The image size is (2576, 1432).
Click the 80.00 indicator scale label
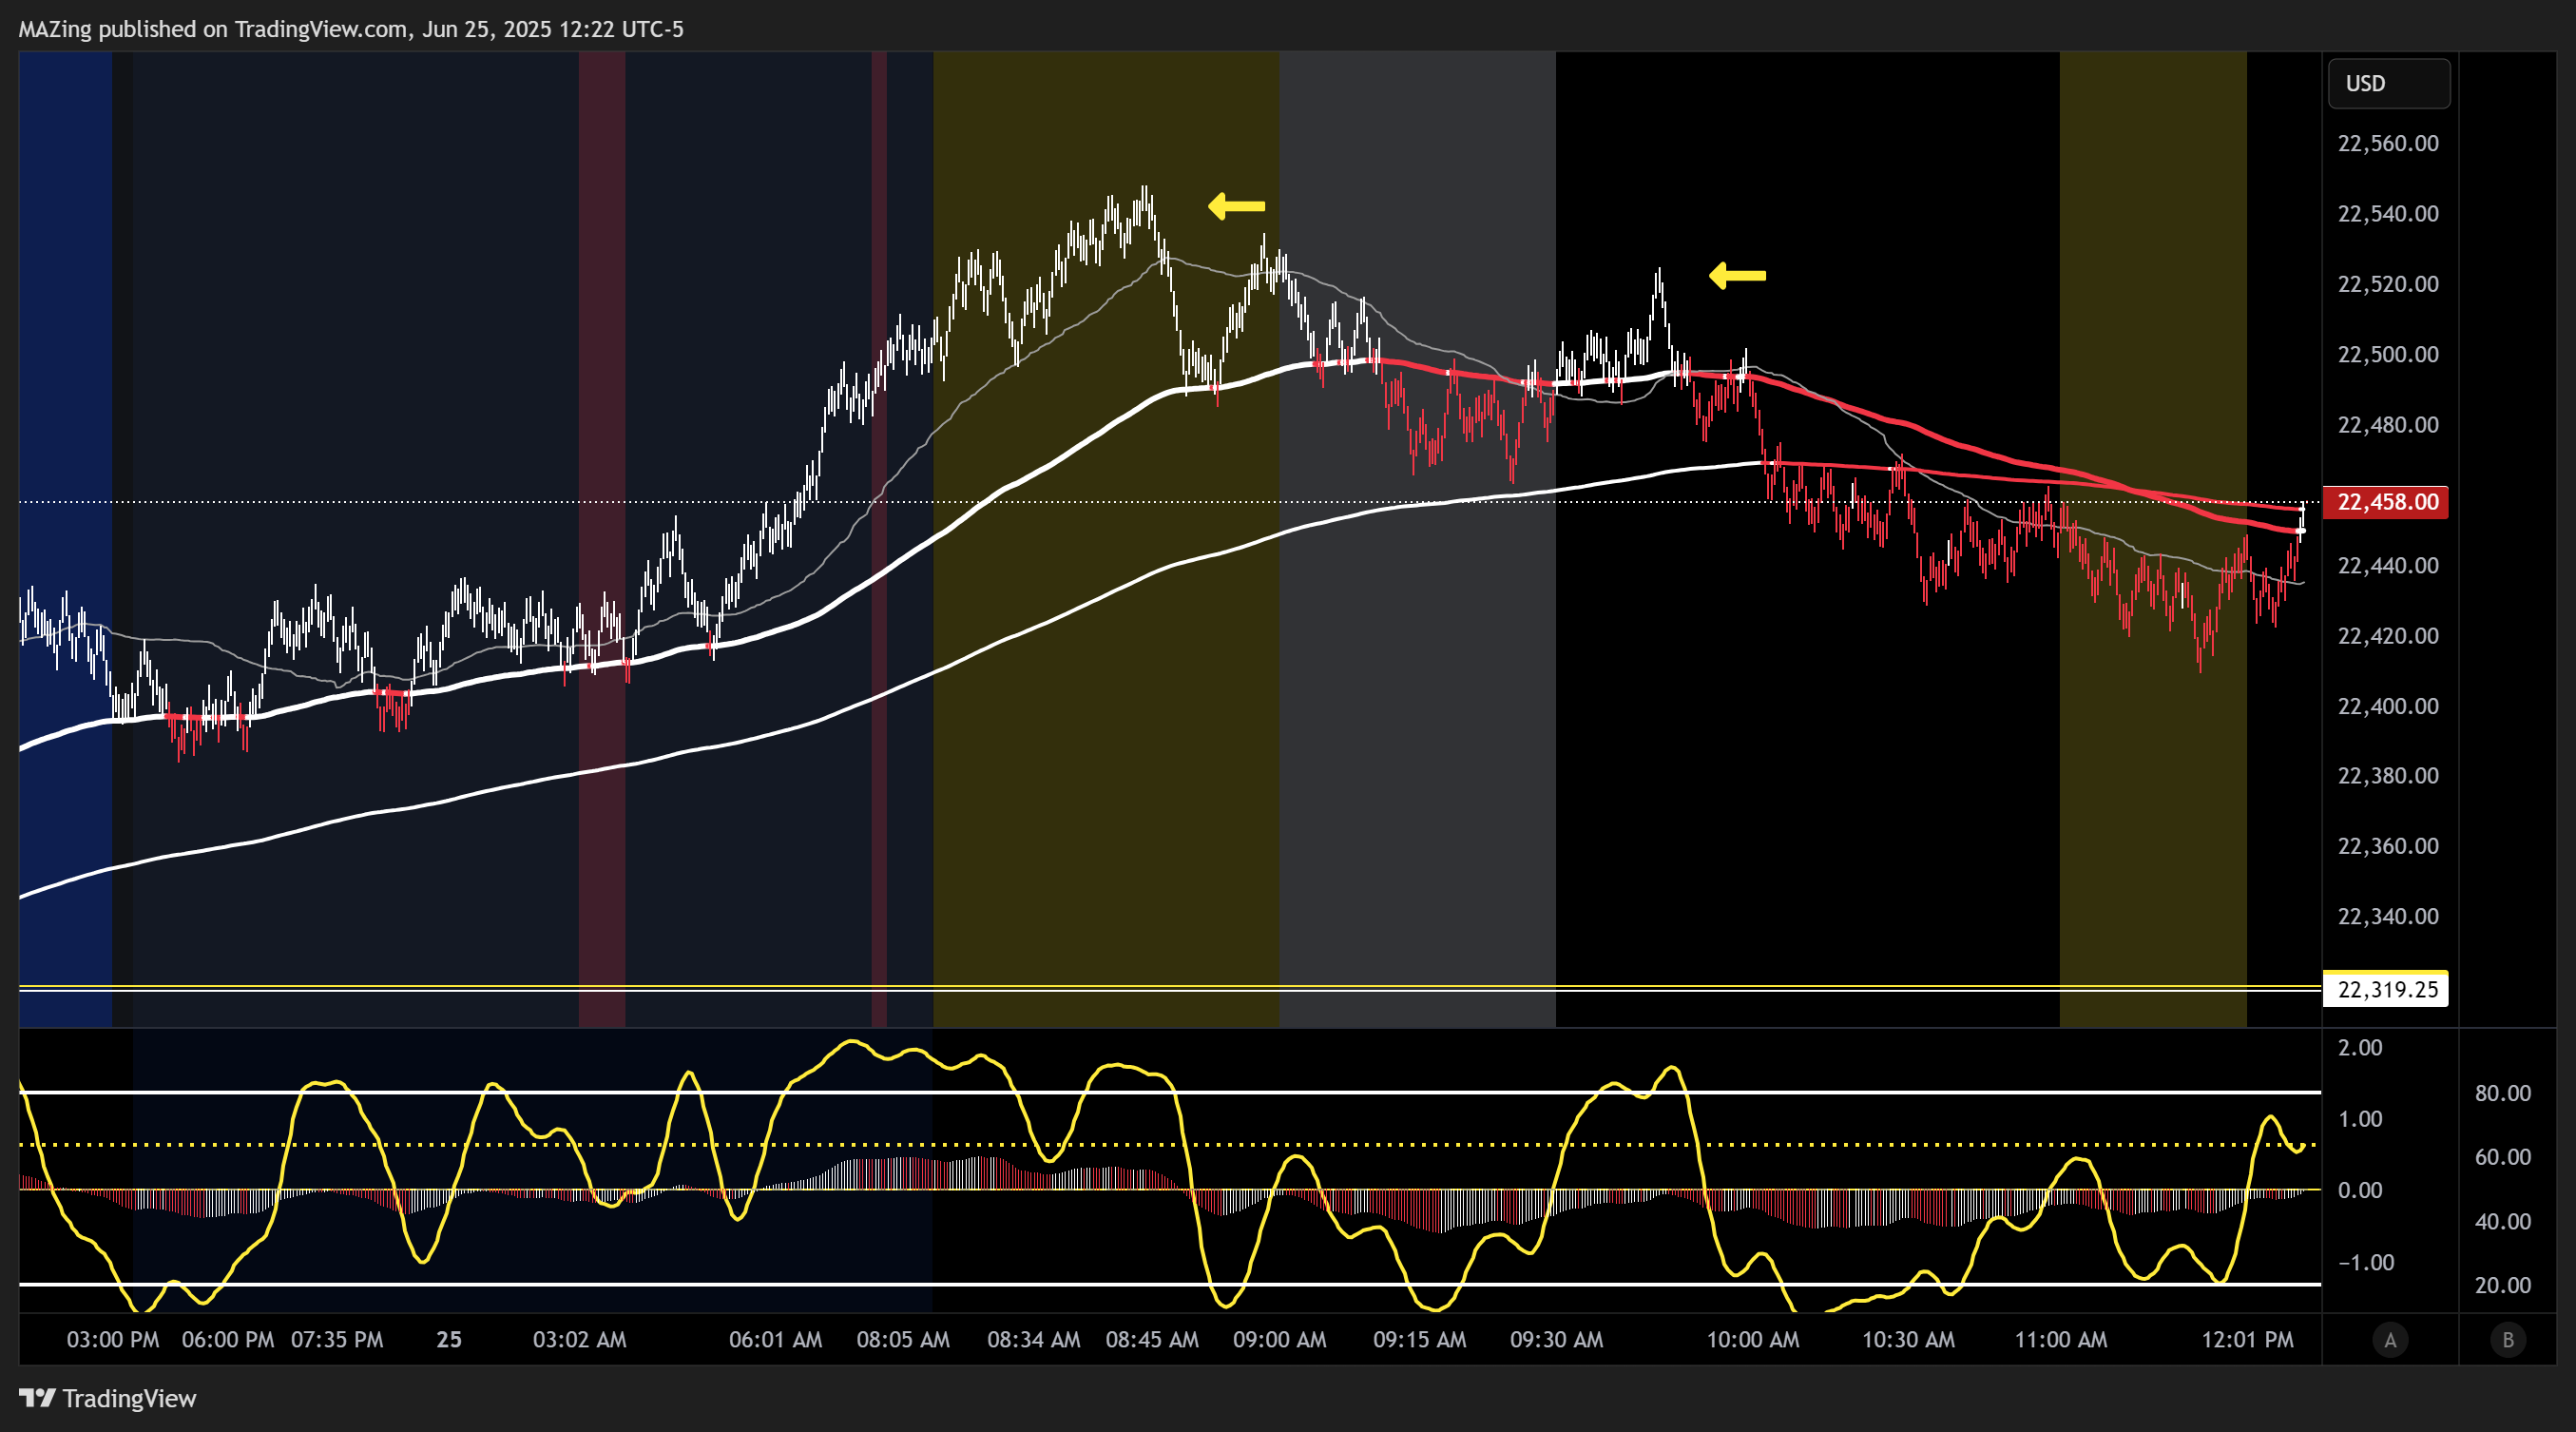coord(2503,1094)
